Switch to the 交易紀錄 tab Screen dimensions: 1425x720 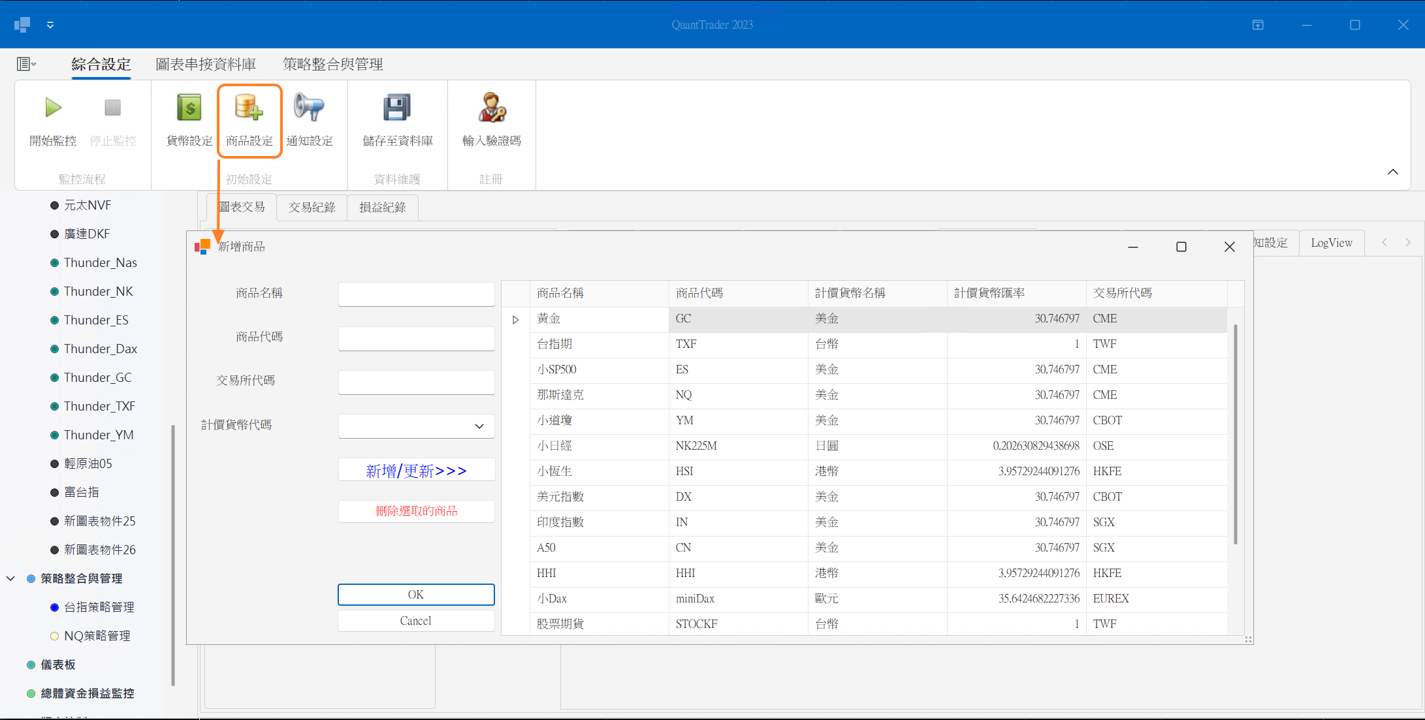tap(312, 208)
